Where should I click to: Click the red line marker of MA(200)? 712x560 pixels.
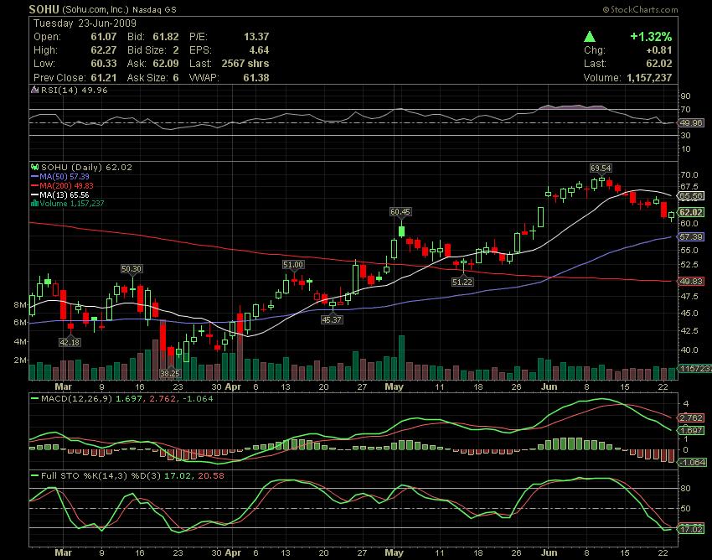(35, 185)
